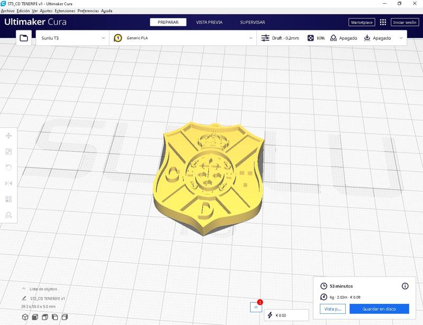Click the € 0.03 energy cost field

pyautogui.click(x=287, y=315)
